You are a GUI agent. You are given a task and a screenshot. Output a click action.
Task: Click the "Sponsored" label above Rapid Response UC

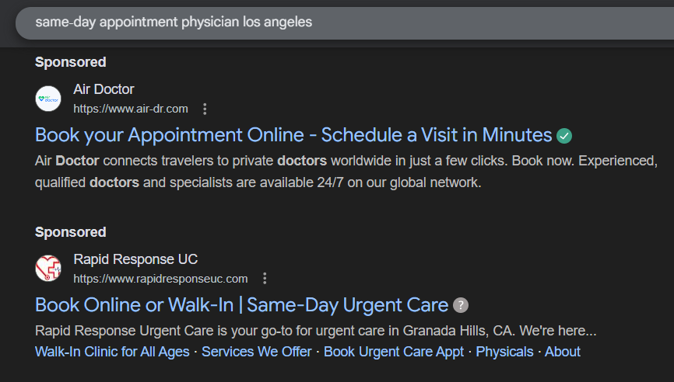tap(71, 232)
